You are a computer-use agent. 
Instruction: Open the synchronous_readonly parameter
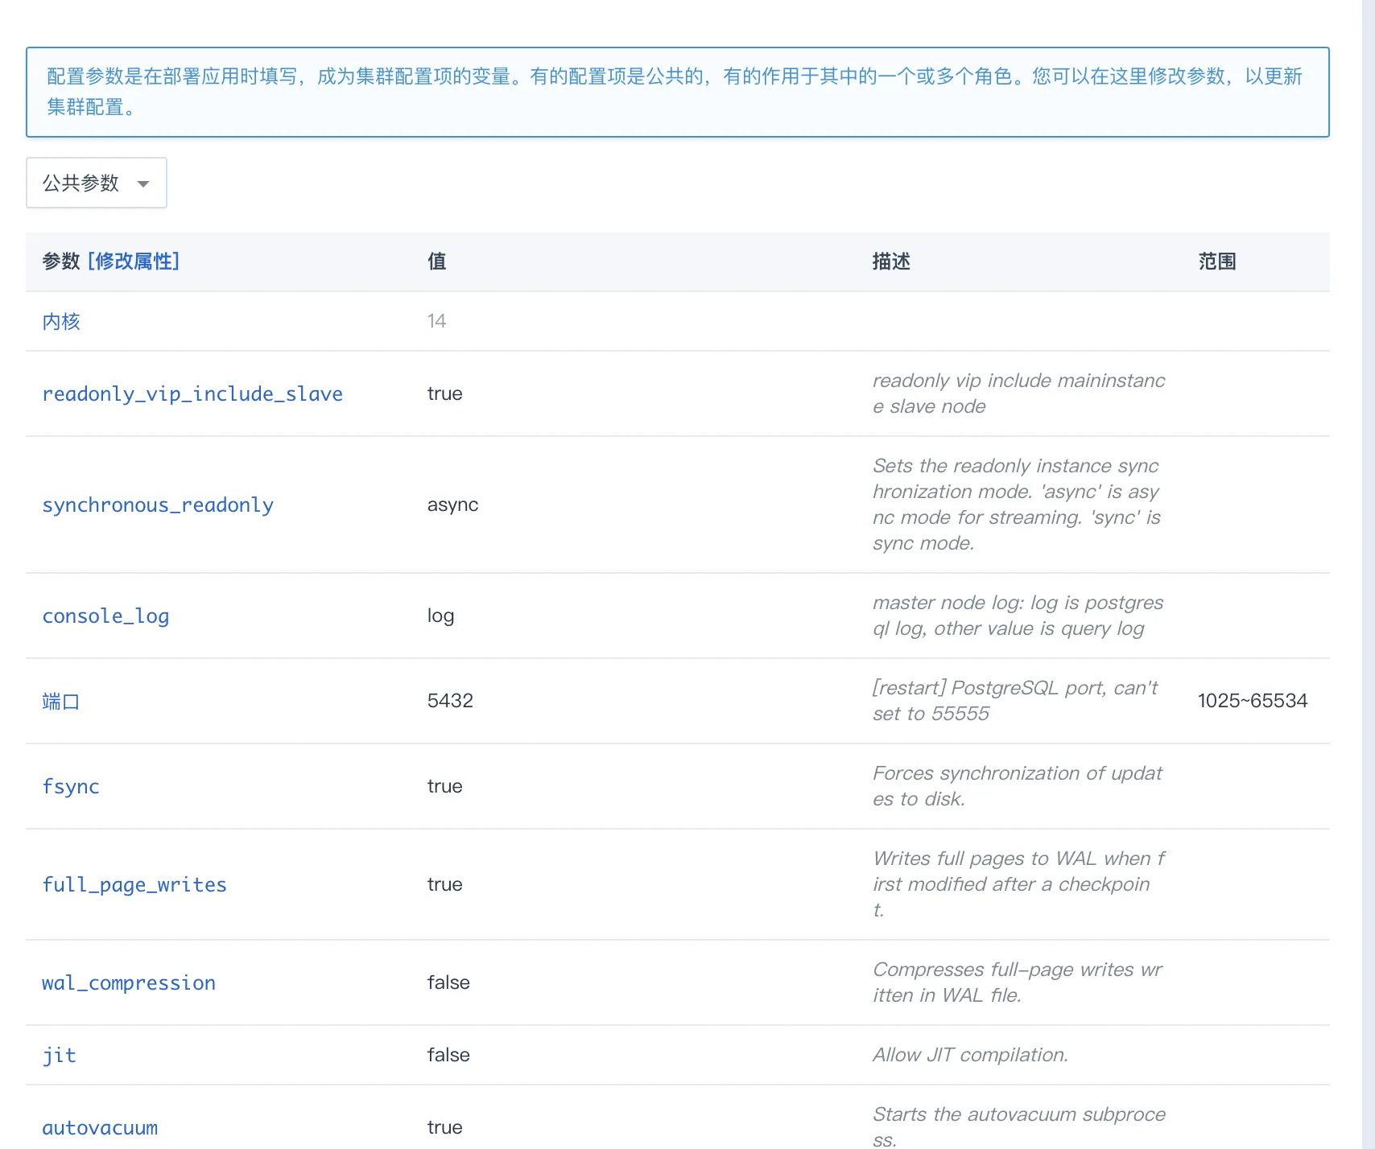pyautogui.click(x=158, y=504)
